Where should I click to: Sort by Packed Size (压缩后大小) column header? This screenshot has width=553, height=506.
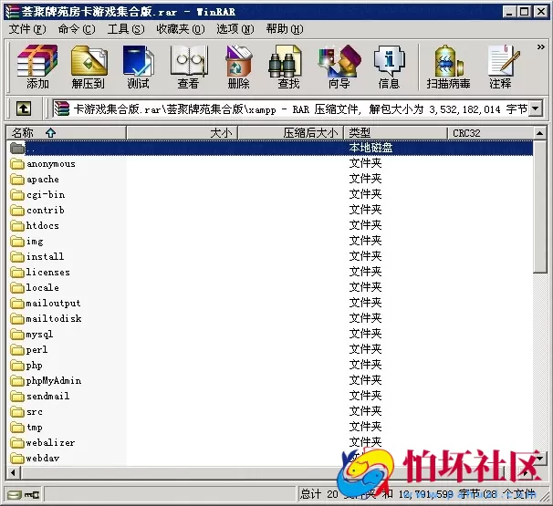290,133
